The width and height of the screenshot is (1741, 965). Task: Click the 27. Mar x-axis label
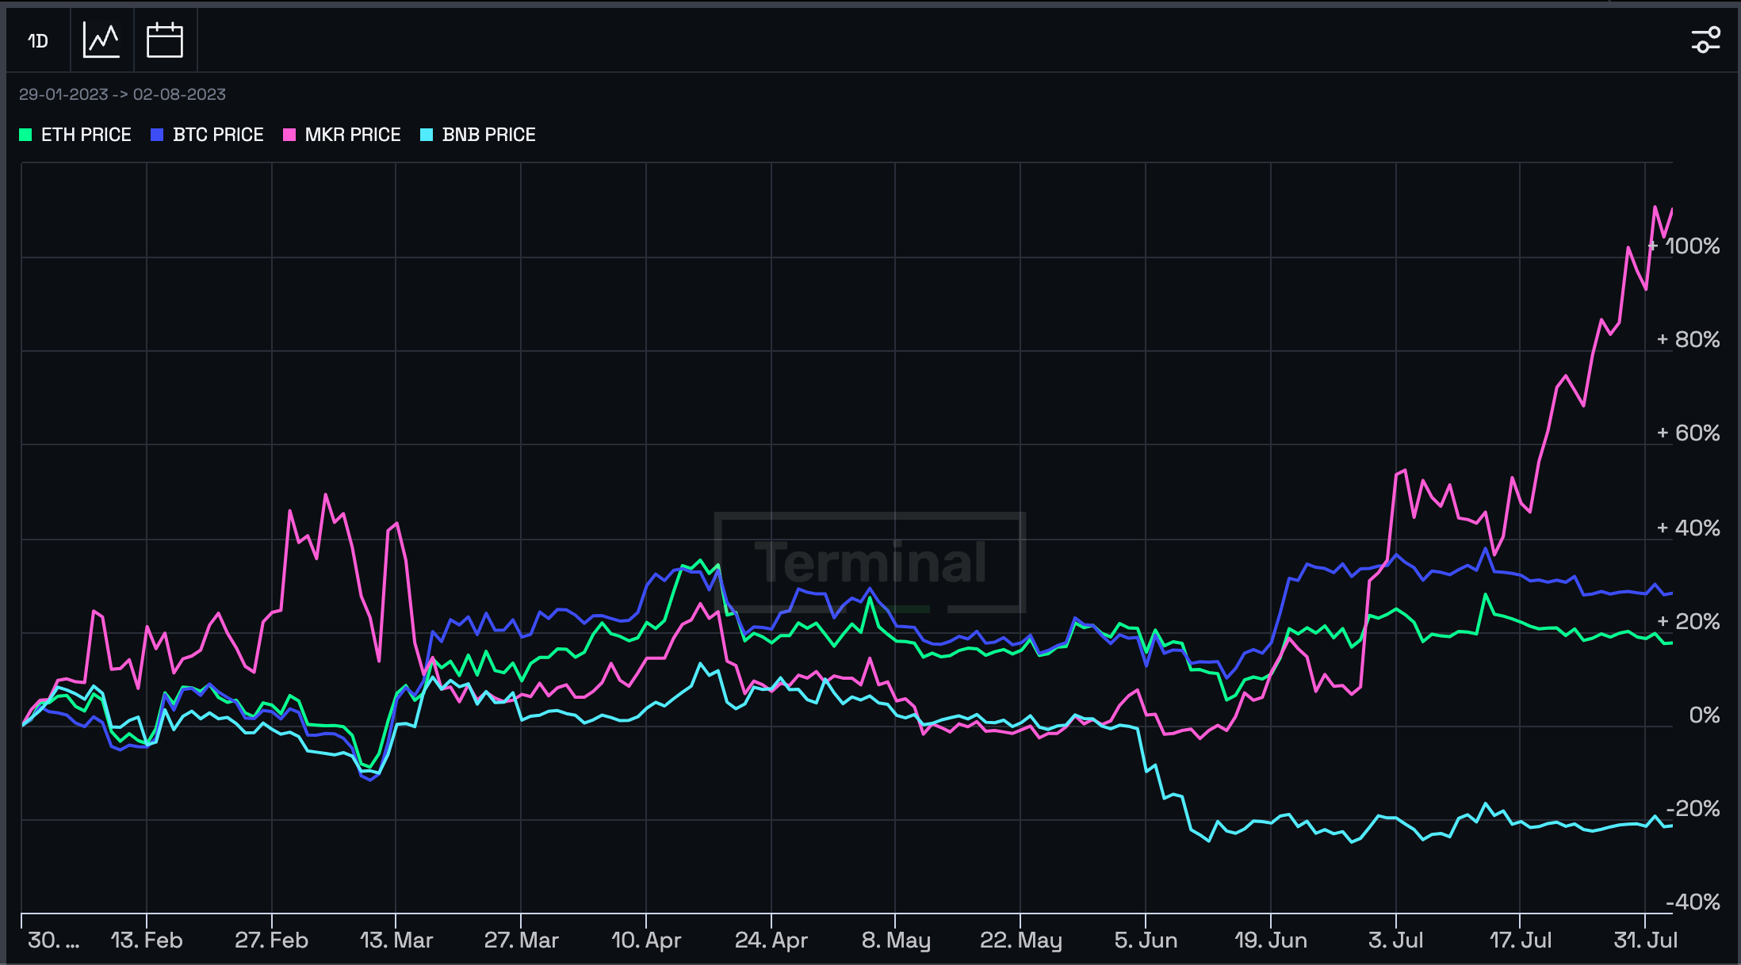522,940
